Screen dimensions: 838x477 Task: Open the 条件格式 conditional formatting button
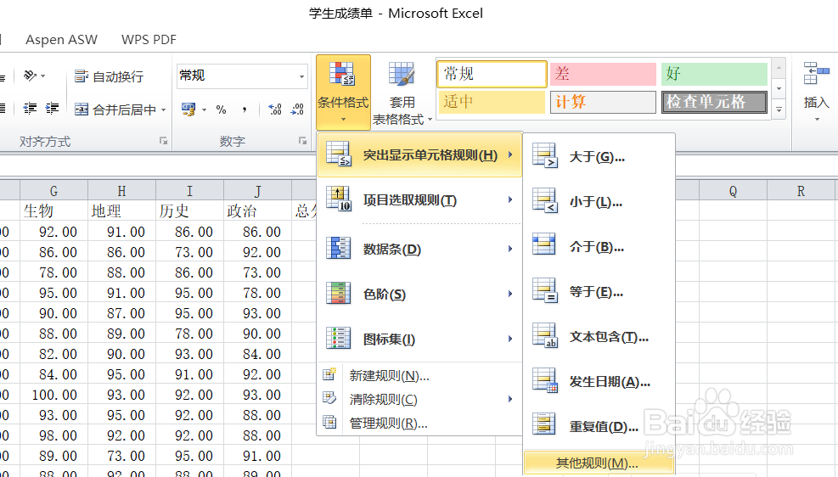pos(343,92)
